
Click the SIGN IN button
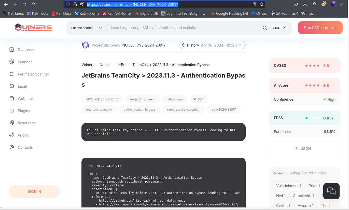[34, 192]
